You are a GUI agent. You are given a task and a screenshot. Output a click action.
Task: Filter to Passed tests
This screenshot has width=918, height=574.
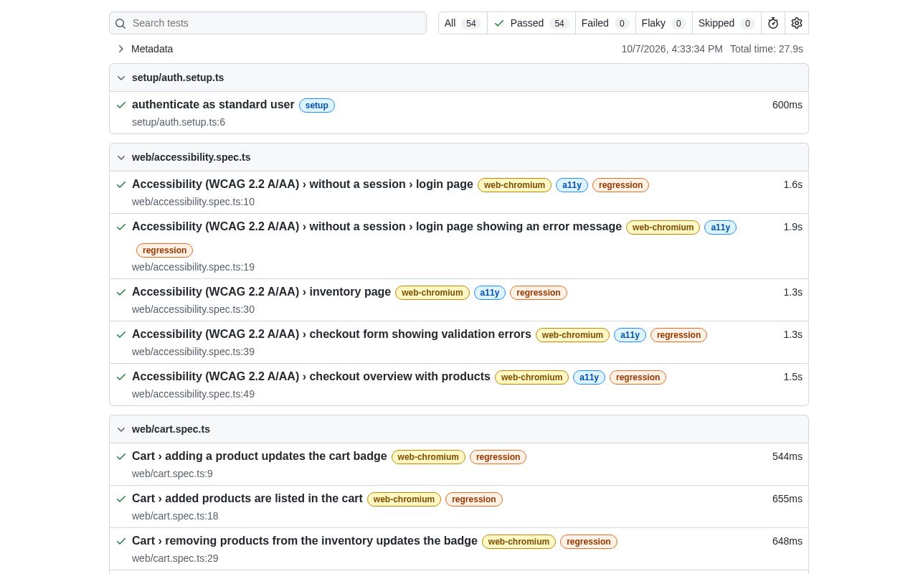tap(531, 23)
